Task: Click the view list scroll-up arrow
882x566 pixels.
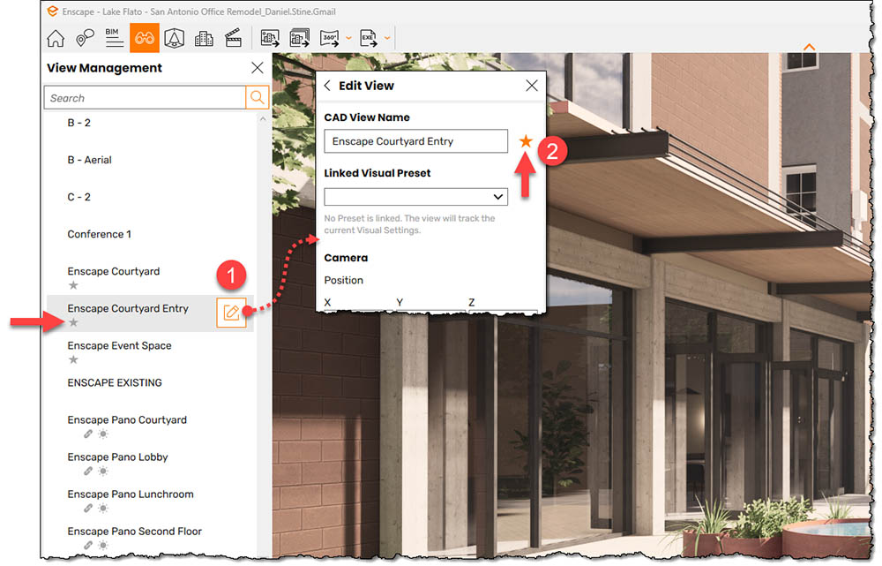Action: (x=263, y=119)
